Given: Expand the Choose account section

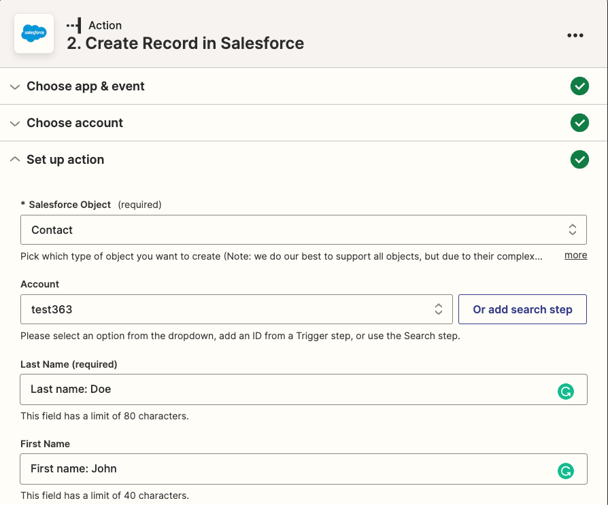Looking at the screenshot, I should [15, 124].
